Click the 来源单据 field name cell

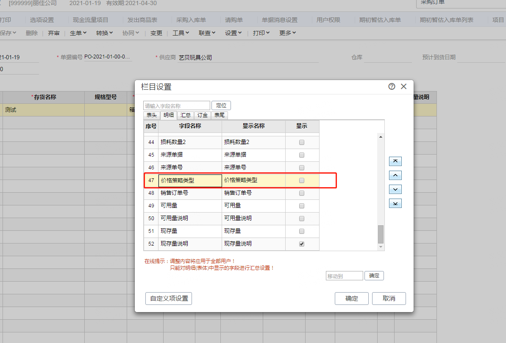click(190, 155)
